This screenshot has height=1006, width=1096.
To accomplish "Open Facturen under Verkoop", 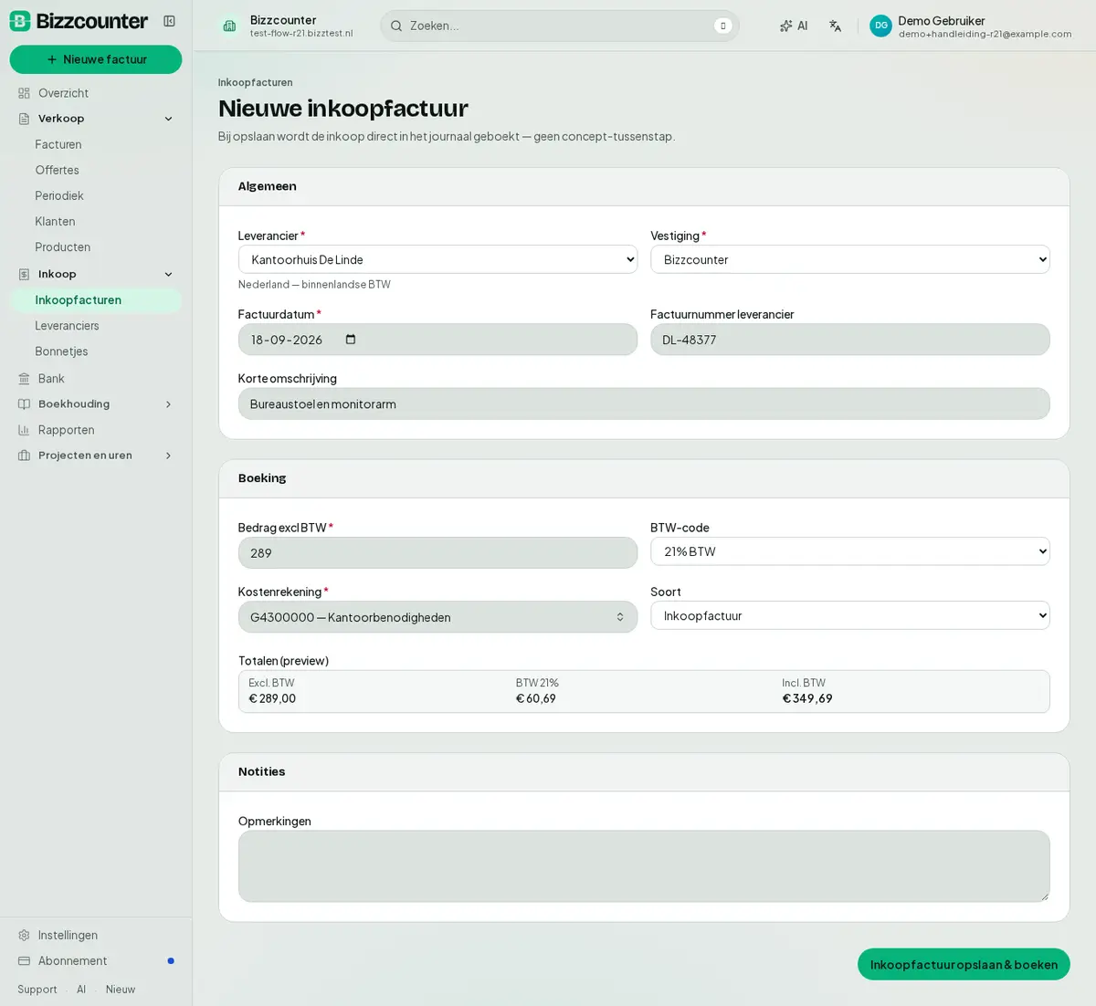I will (x=58, y=144).
